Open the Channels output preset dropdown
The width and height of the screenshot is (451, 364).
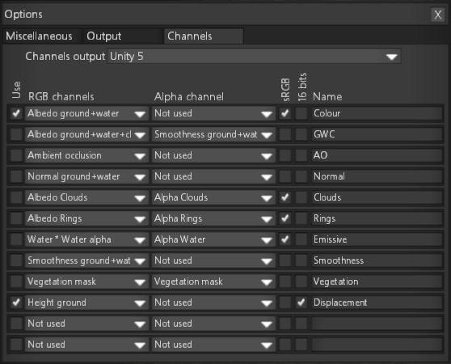point(254,56)
